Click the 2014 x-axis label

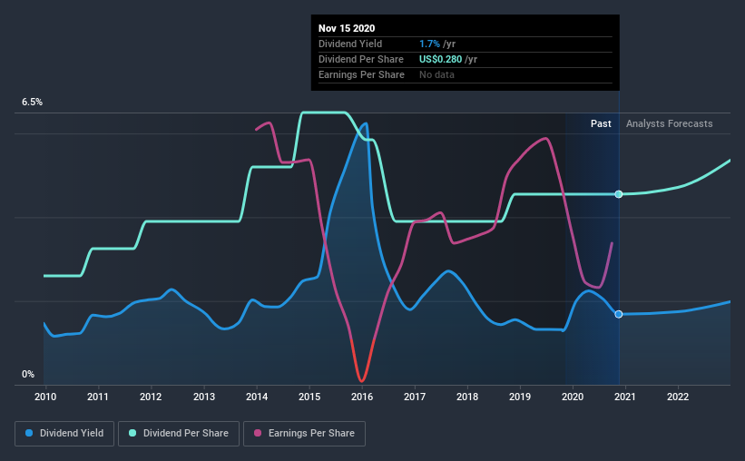[257, 397]
